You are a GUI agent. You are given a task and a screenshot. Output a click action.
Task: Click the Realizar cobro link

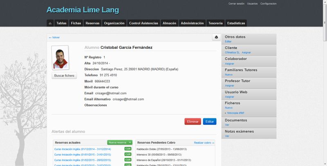click(204, 143)
